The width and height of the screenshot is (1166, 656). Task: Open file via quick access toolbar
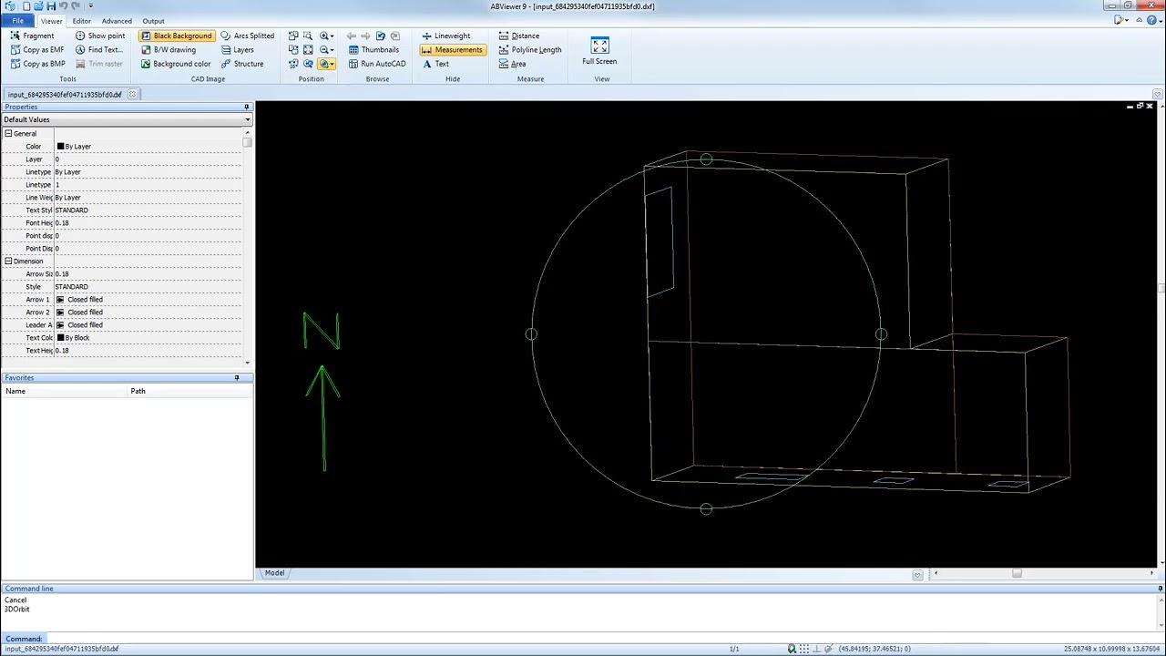pos(39,6)
